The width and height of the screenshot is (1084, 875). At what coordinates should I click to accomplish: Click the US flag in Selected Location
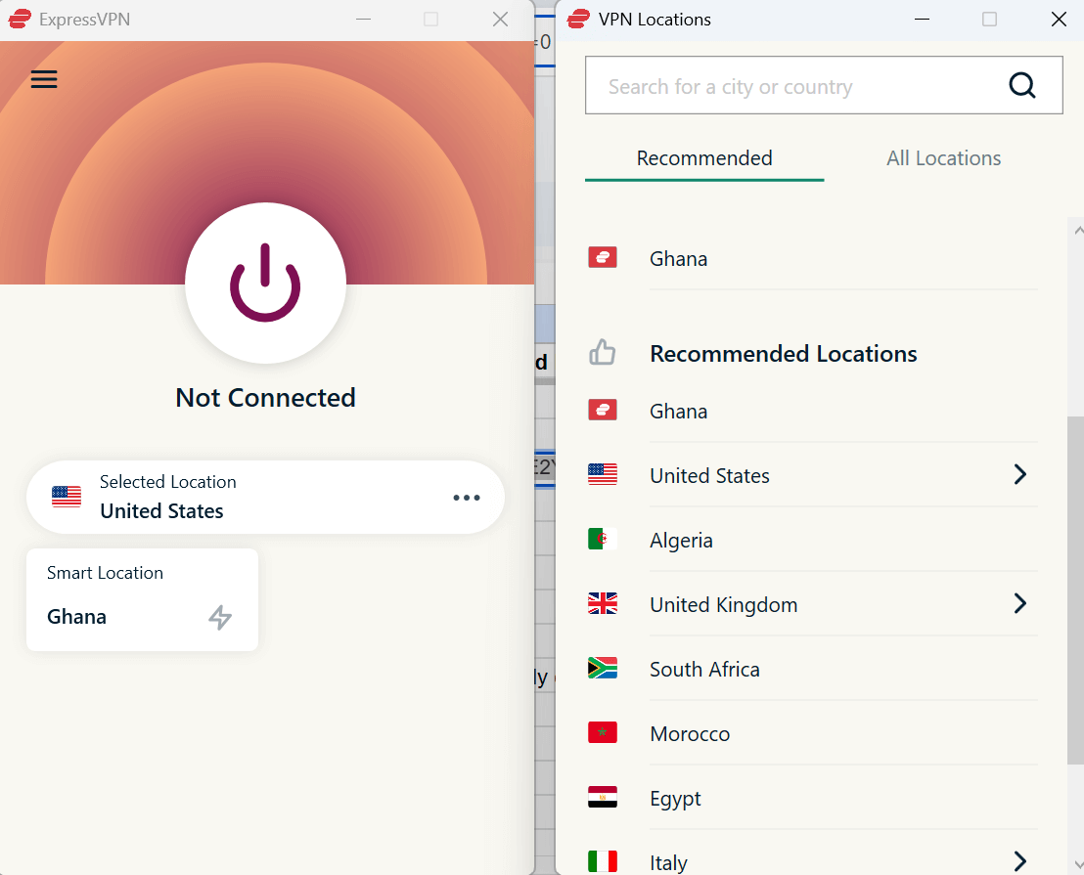point(67,497)
